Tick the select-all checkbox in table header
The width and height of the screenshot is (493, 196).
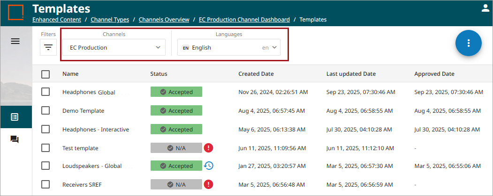(46, 74)
